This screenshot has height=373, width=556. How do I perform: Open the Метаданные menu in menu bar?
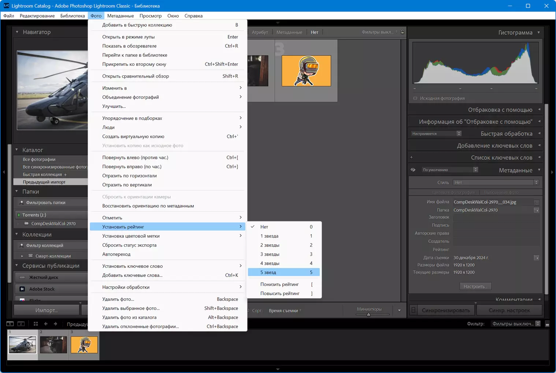tap(121, 16)
